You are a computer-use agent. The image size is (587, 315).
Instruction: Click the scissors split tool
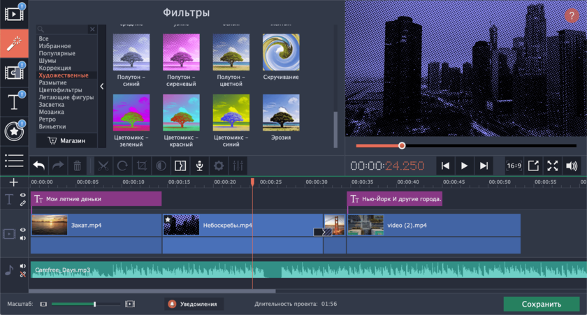pos(103,166)
